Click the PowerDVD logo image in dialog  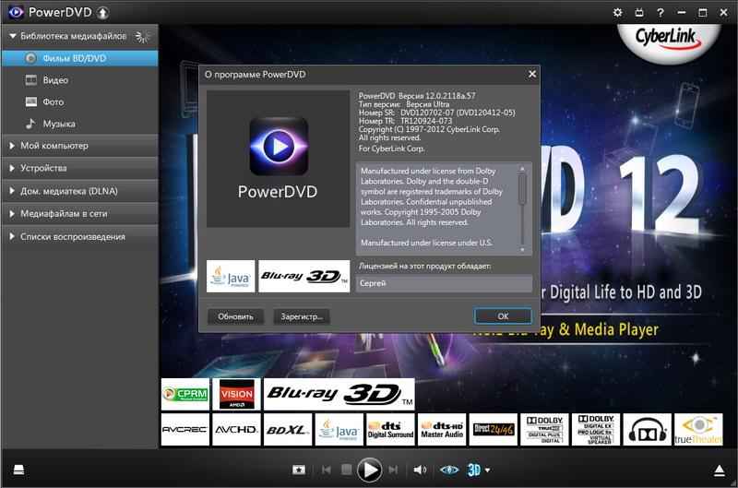click(x=279, y=159)
